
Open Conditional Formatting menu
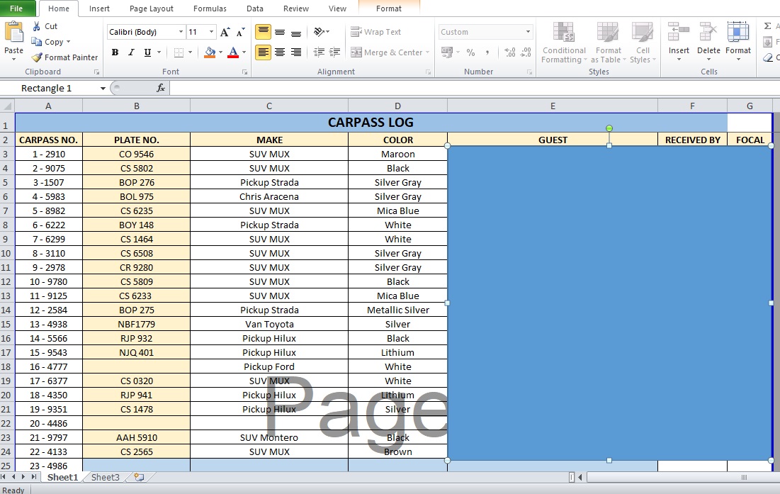564,43
